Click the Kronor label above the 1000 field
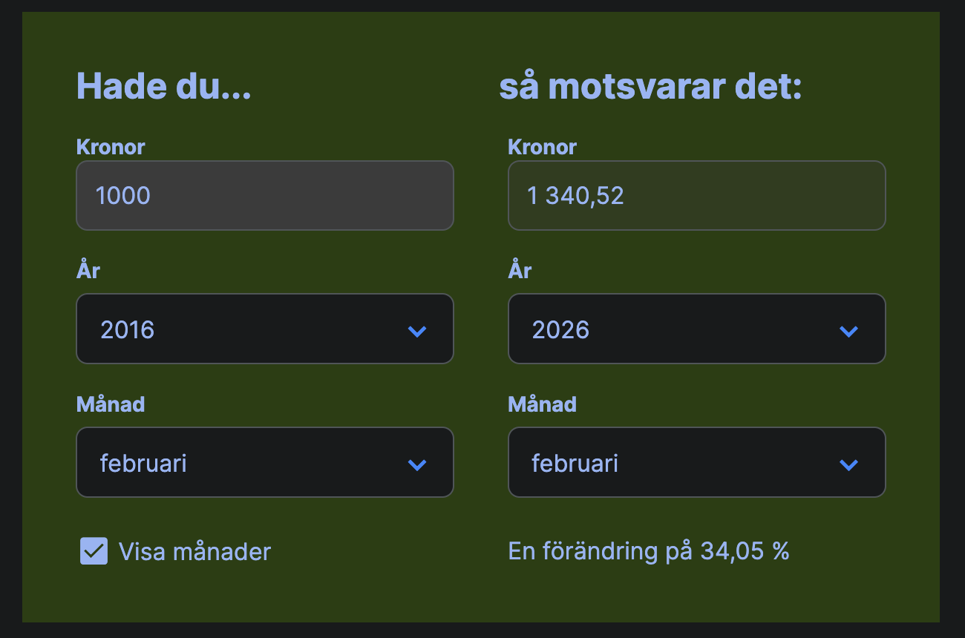Screen dimensions: 965x638 point(111,147)
